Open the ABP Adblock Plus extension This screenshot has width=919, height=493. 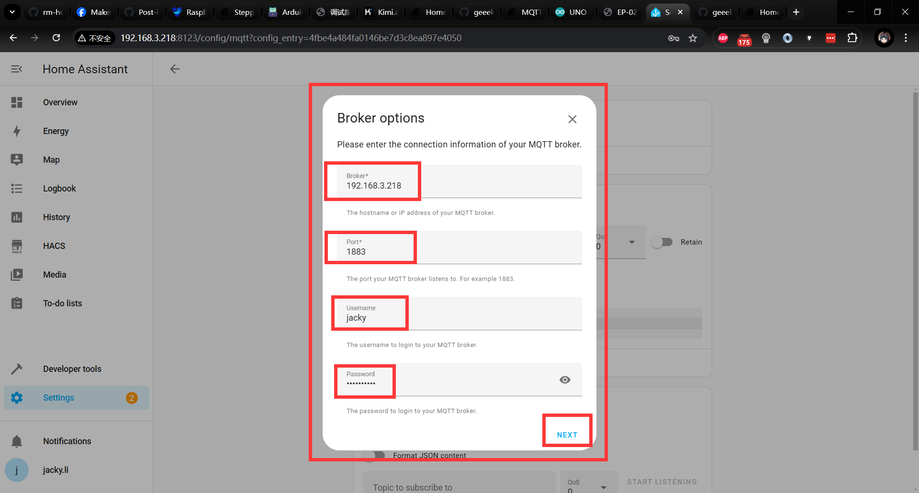[723, 38]
